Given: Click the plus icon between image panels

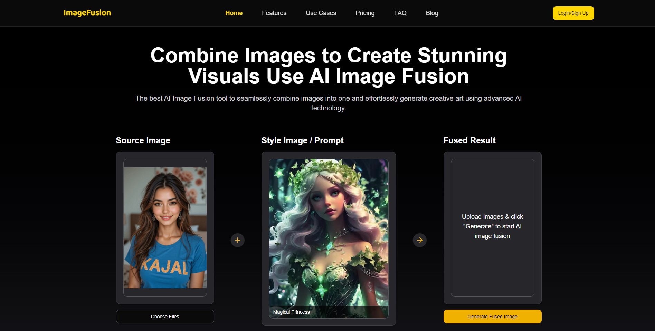Looking at the screenshot, I should pos(238,240).
